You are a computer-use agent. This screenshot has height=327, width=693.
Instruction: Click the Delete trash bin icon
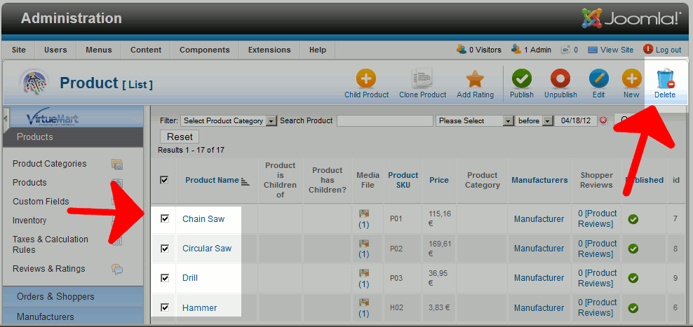(x=665, y=79)
